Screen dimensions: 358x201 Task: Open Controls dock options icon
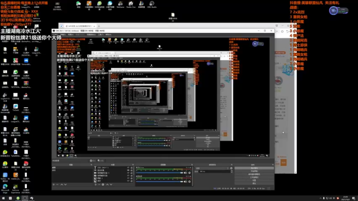point(273,164)
